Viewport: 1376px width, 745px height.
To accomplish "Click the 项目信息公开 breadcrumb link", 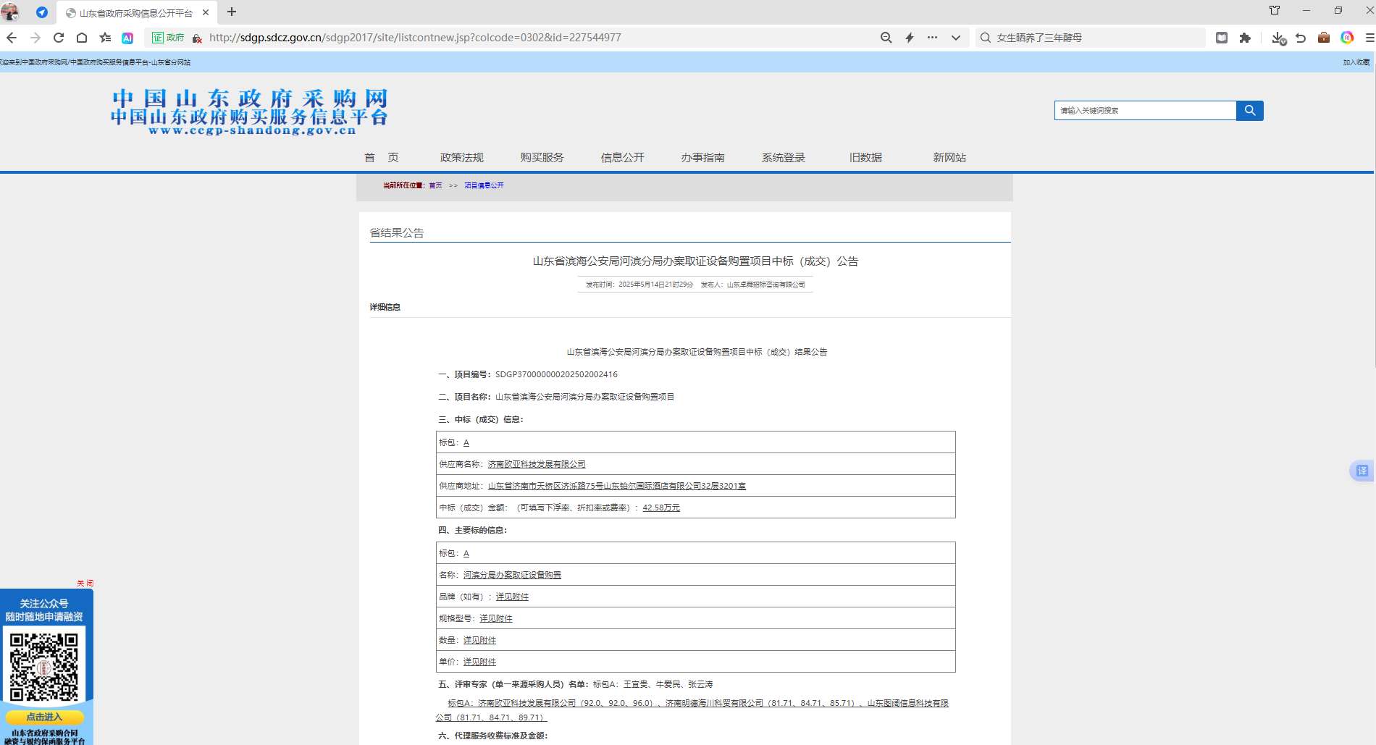I will coord(484,185).
